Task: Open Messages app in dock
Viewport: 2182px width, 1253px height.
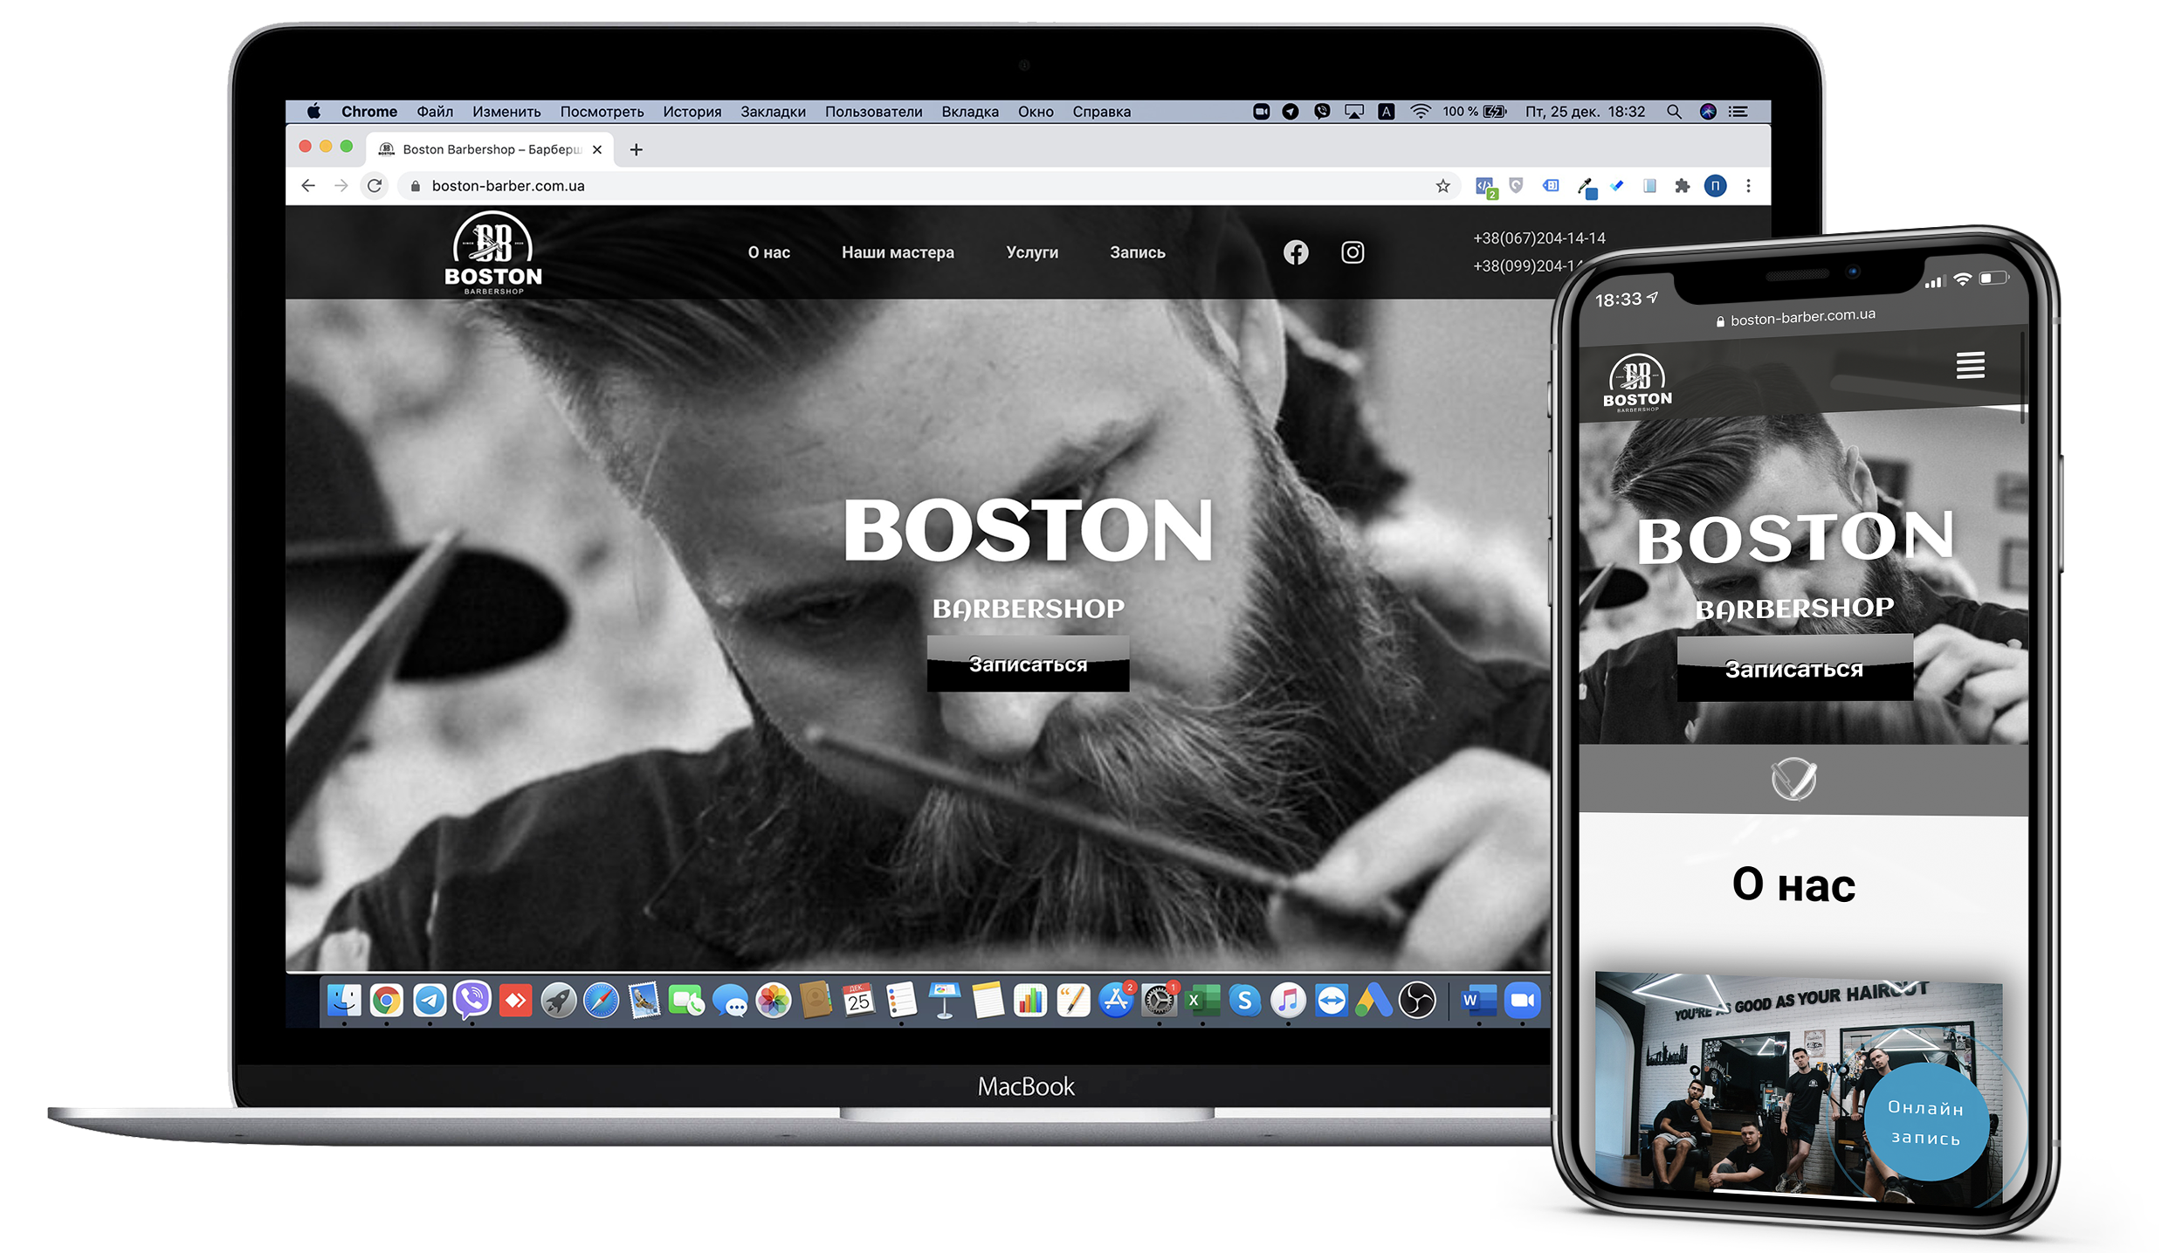Action: coord(730,1001)
